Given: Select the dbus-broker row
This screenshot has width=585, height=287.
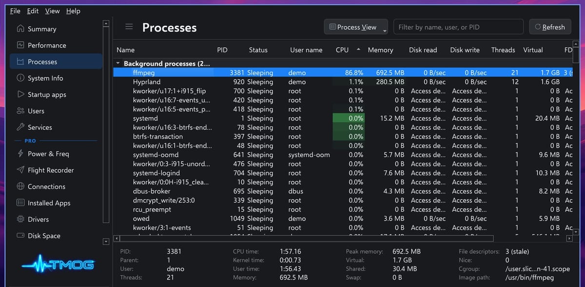Looking at the screenshot, I should click(343, 191).
